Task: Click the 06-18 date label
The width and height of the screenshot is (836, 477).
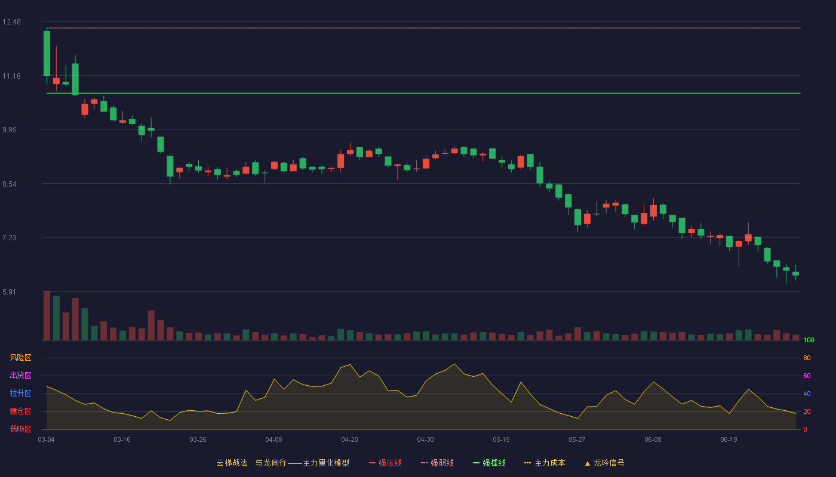Action: (x=729, y=439)
